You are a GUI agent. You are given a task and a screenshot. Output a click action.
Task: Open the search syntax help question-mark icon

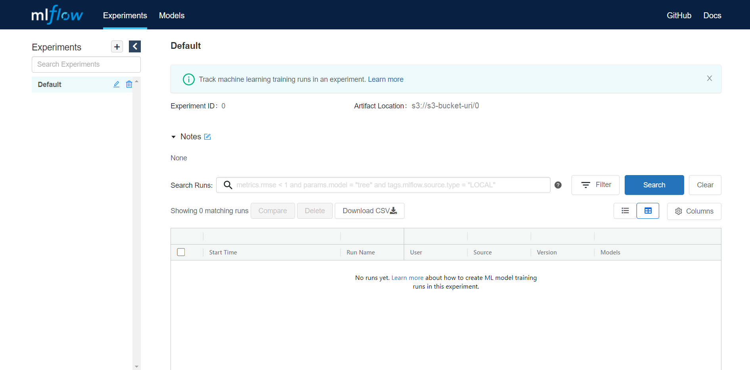[558, 185]
